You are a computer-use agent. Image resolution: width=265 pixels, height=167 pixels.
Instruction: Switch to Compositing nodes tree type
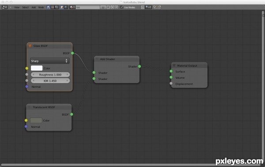(x=53, y=7)
